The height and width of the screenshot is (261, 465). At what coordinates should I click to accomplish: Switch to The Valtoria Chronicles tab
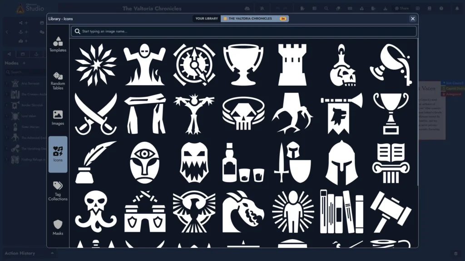coord(254,19)
